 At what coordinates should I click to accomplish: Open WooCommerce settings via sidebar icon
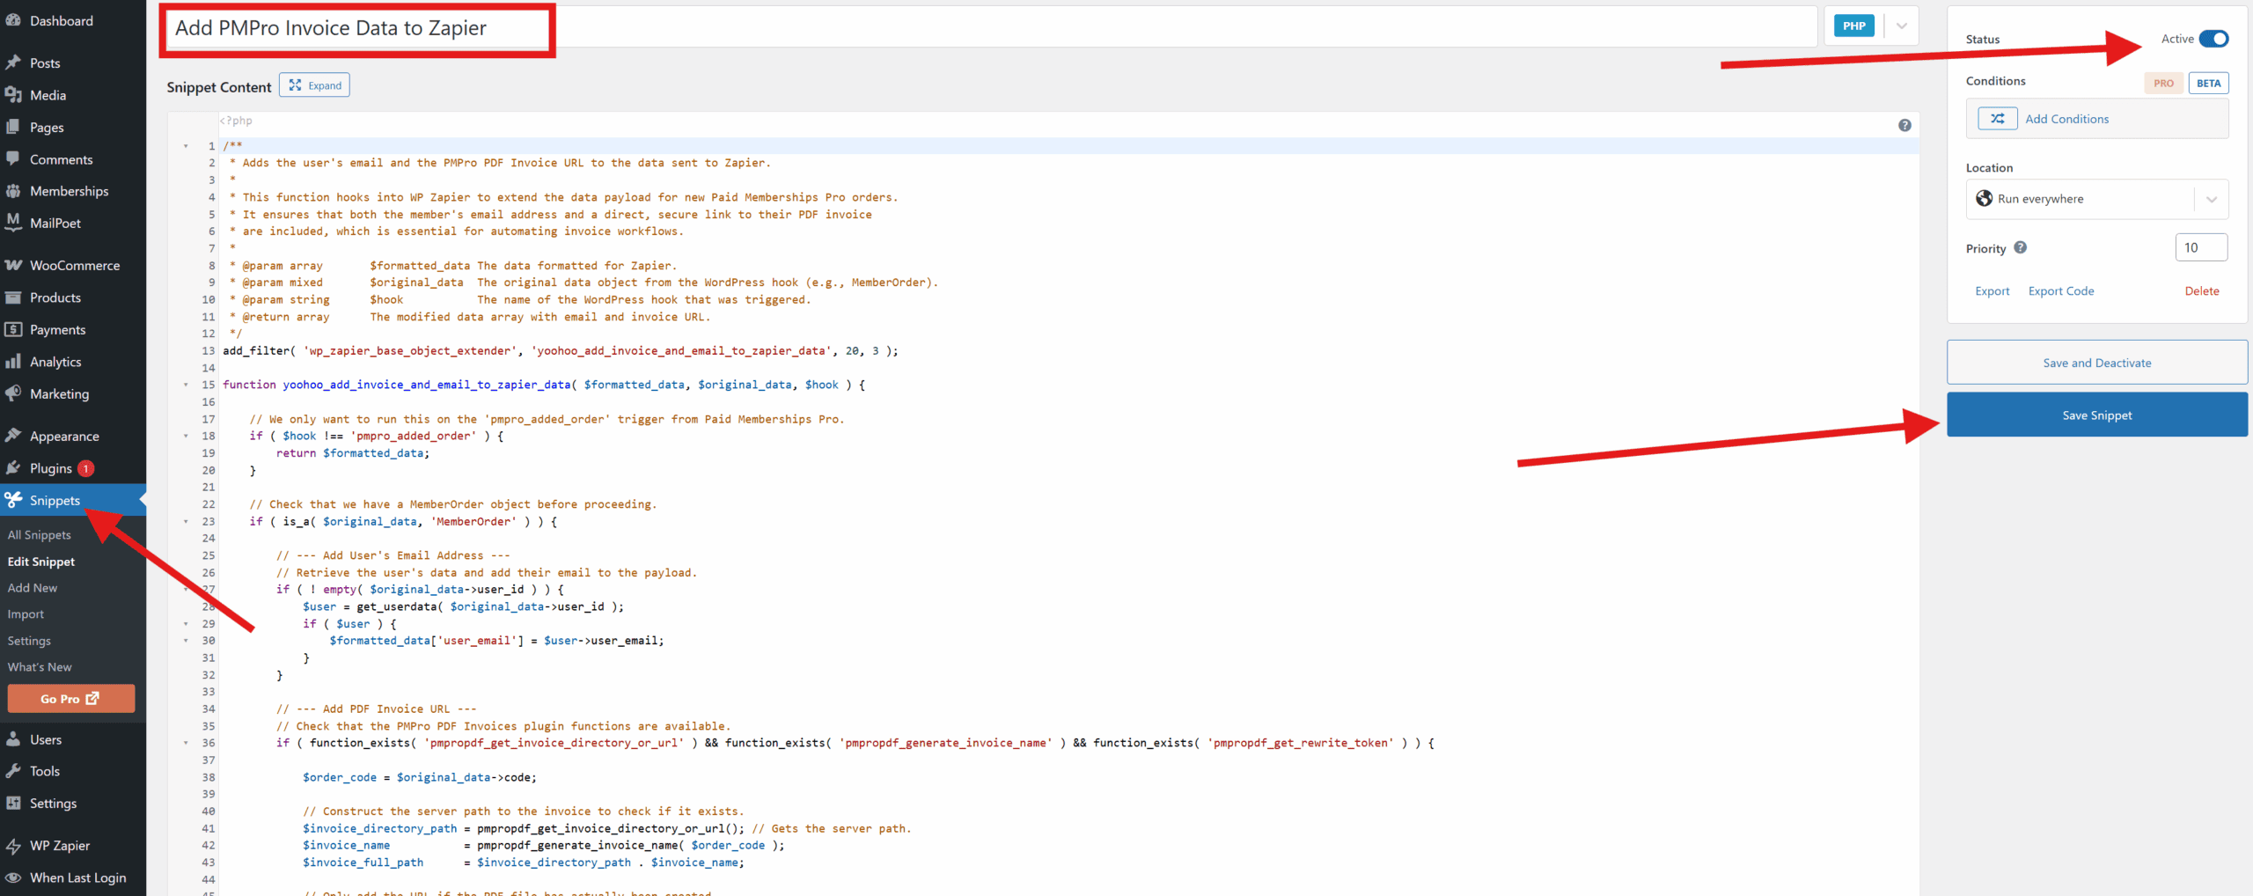[14, 265]
